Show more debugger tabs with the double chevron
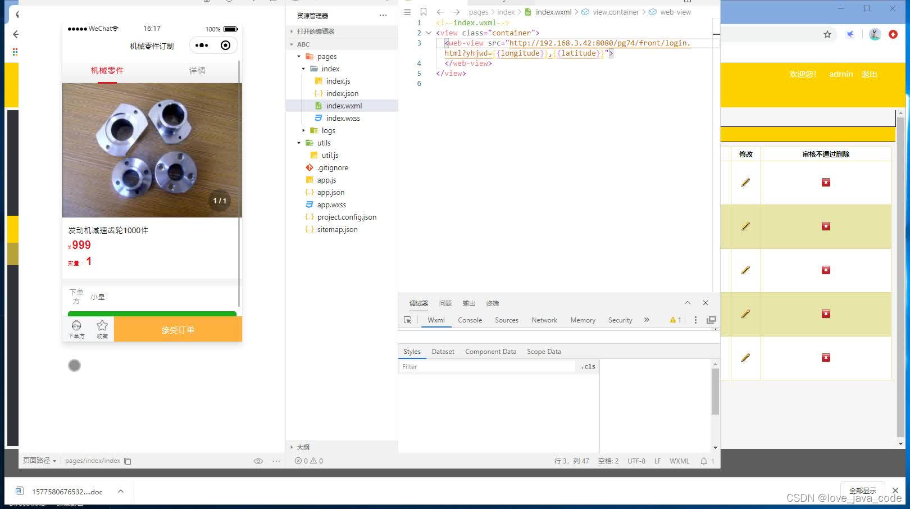Screen dimensions: 910x509 (x=647, y=320)
